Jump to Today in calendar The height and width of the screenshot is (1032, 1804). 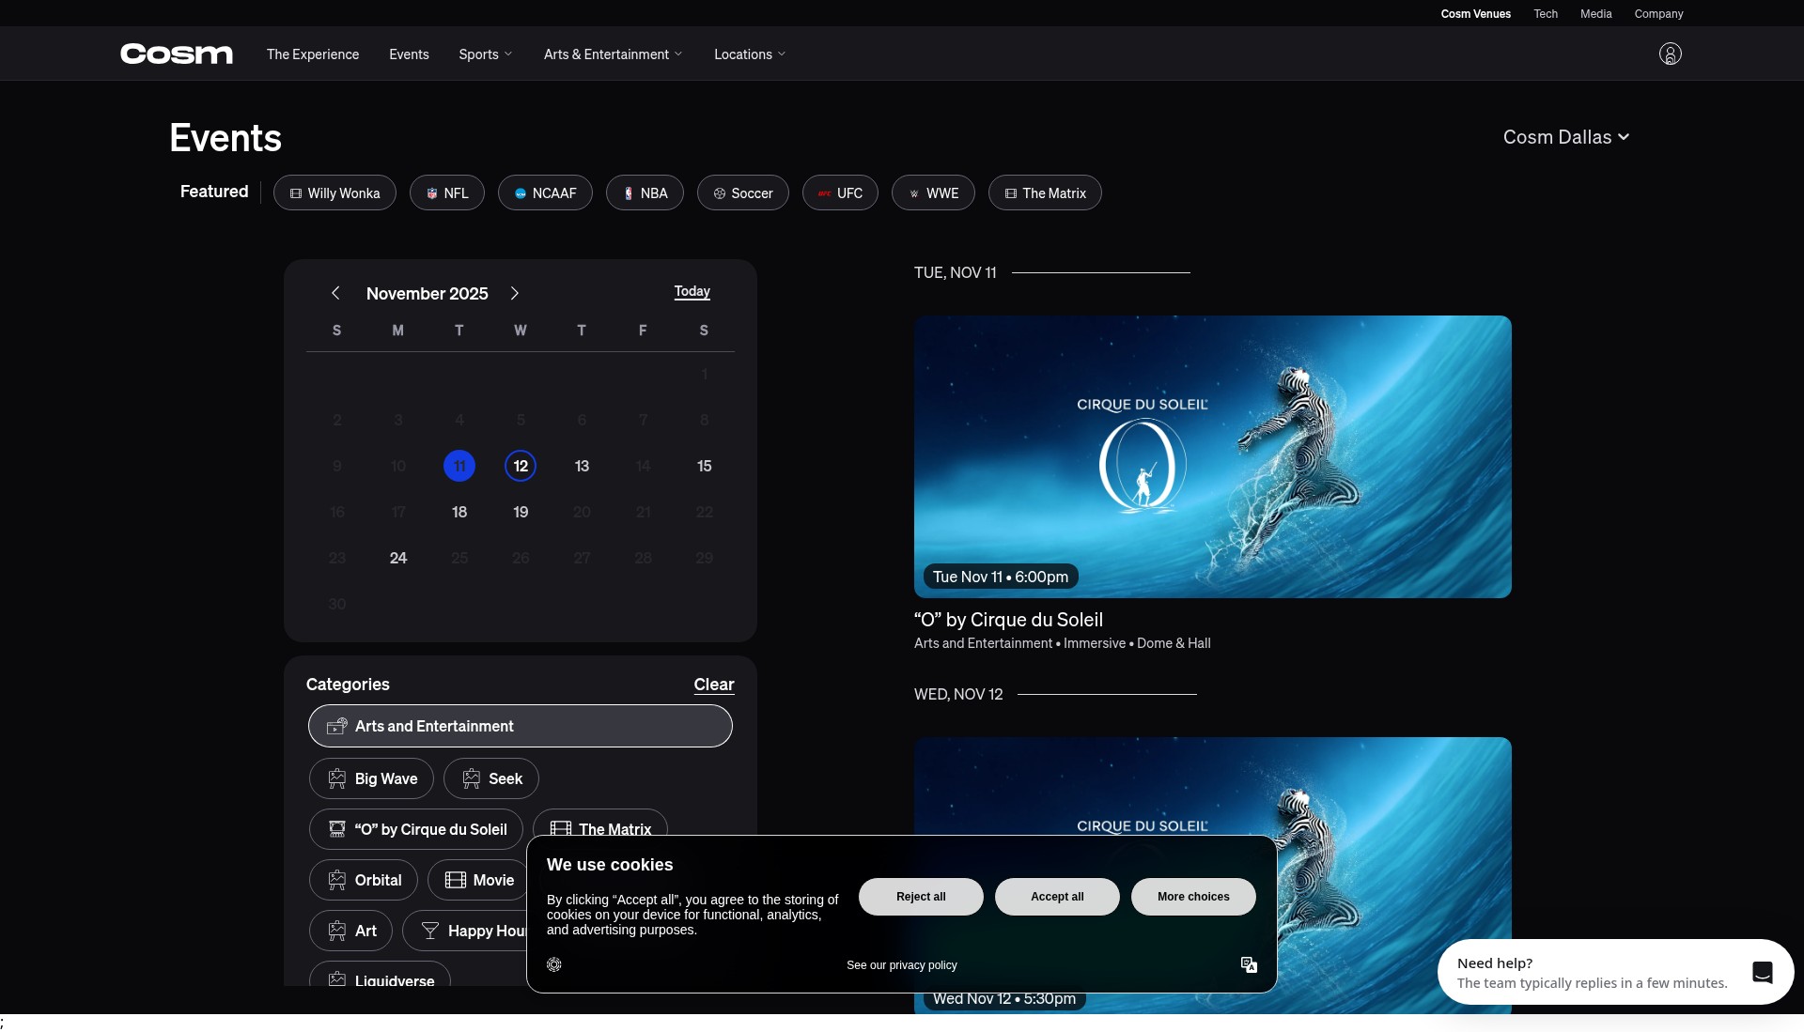692,291
